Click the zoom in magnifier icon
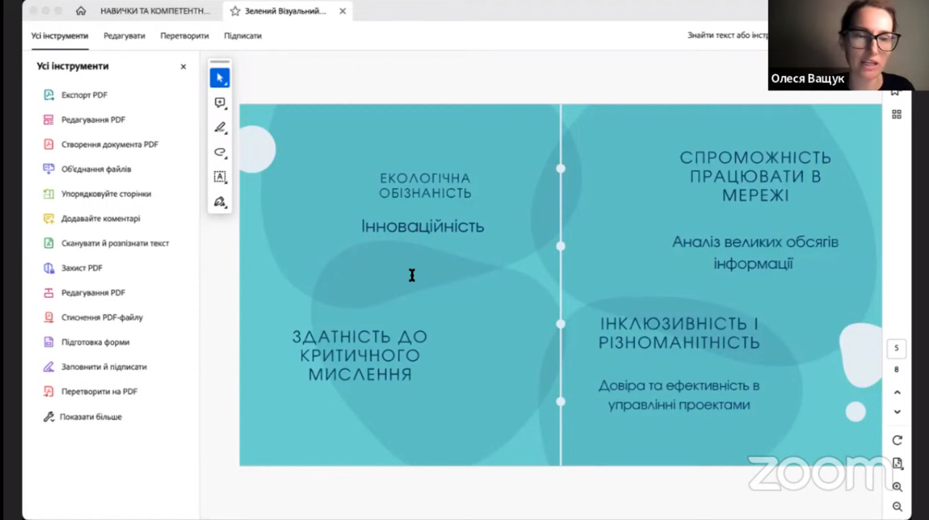 click(897, 487)
